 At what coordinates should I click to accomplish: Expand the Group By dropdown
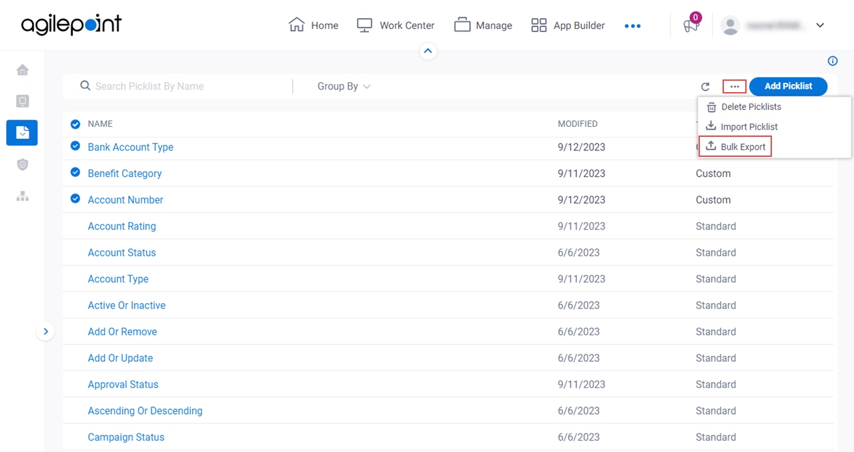(x=344, y=86)
